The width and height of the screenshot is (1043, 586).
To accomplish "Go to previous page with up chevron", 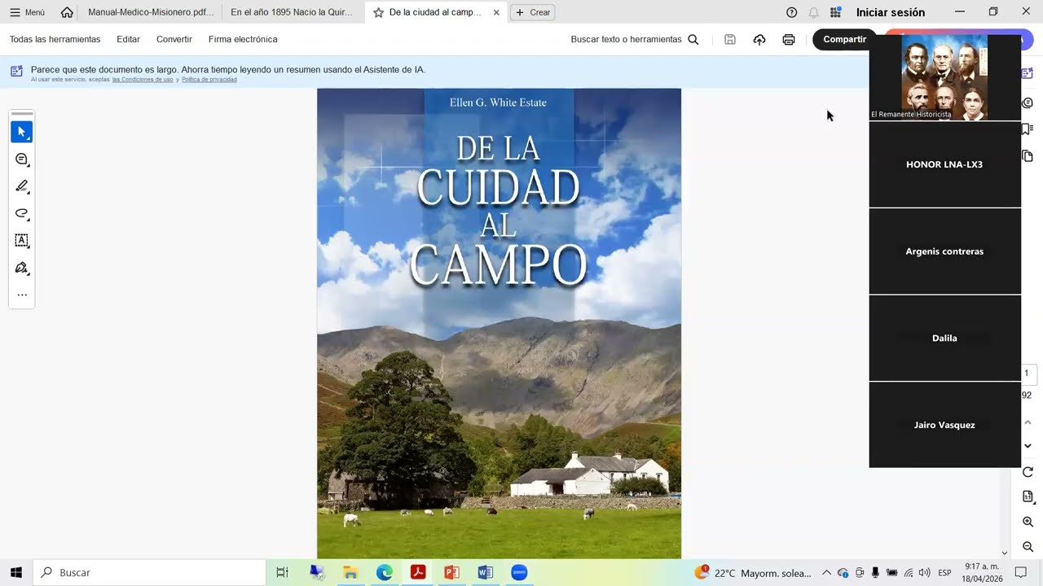I will pyautogui.click(x=1028, y=422).
